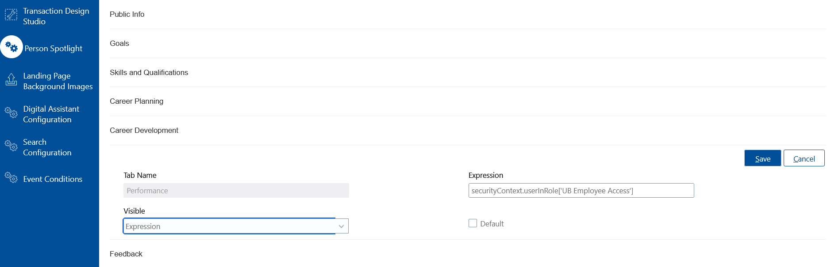Viewport: 827px width, 267px height.
Task: Toggle the Default checkbox
Action: coord(473,223)
